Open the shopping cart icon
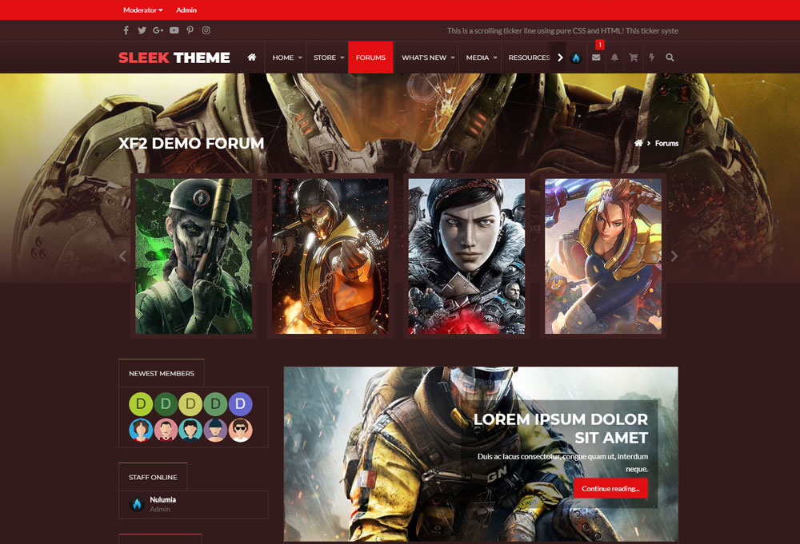 (633, 58)
